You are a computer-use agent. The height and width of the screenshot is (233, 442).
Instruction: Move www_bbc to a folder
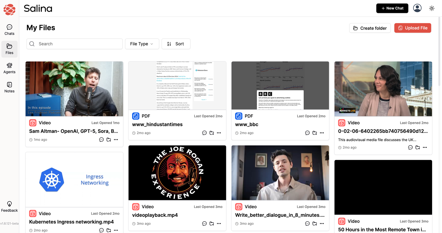pos(315,133)
